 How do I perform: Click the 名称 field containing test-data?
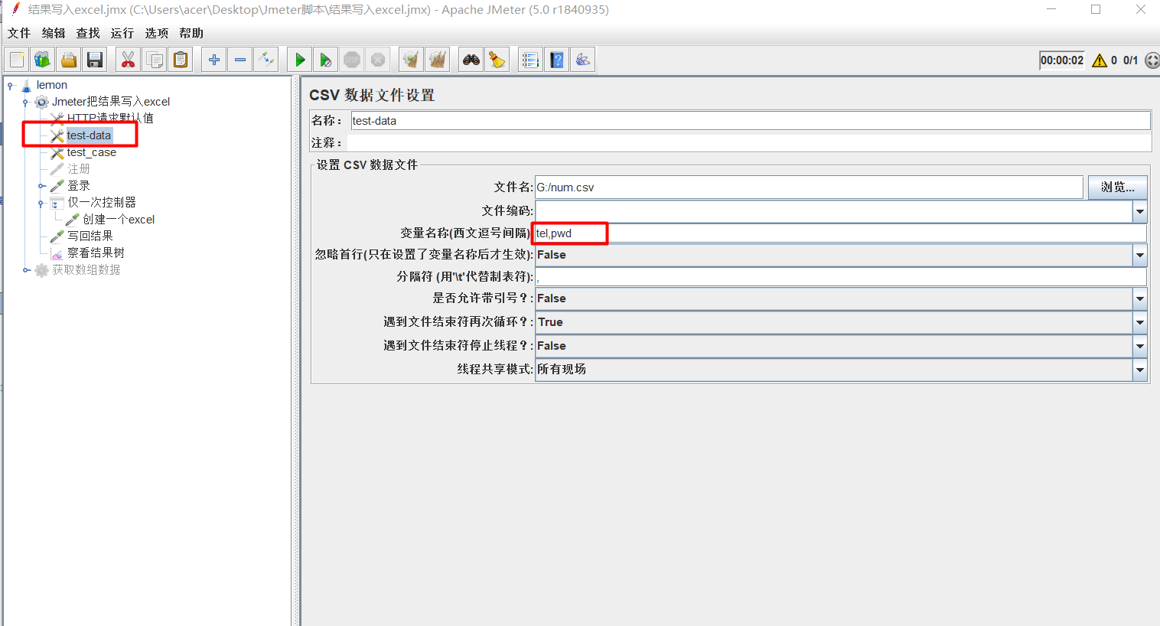[x=751, y=121]
